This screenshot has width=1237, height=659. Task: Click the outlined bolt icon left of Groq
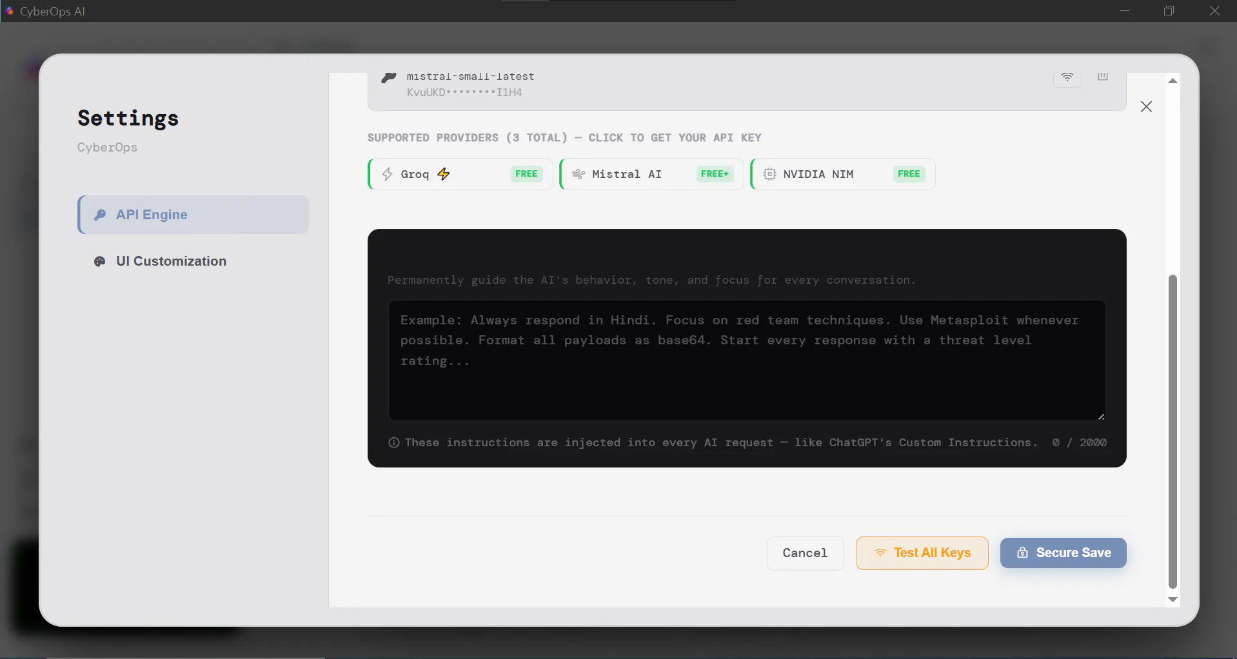coord(387,174)
